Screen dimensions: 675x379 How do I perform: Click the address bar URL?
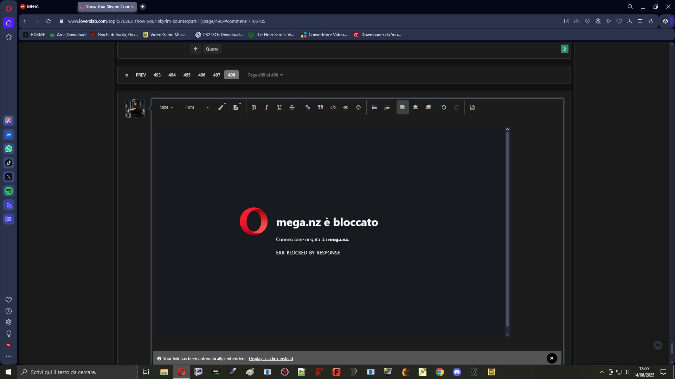point(167,21)
